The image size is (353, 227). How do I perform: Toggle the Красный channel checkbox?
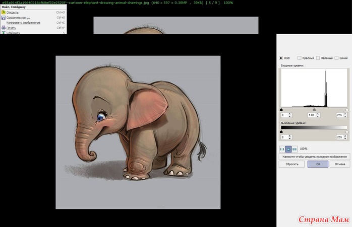coord(299,58)
